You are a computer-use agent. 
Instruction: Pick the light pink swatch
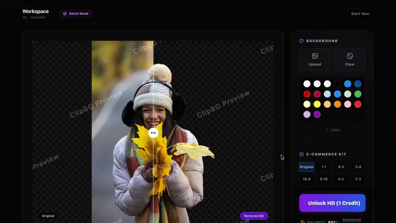click(x=348, y=104)
